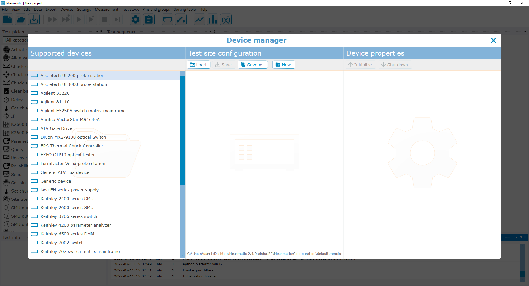Select Accretech UF3000 probe station
This screenshot has width=529, height=286.
(104, 84)
